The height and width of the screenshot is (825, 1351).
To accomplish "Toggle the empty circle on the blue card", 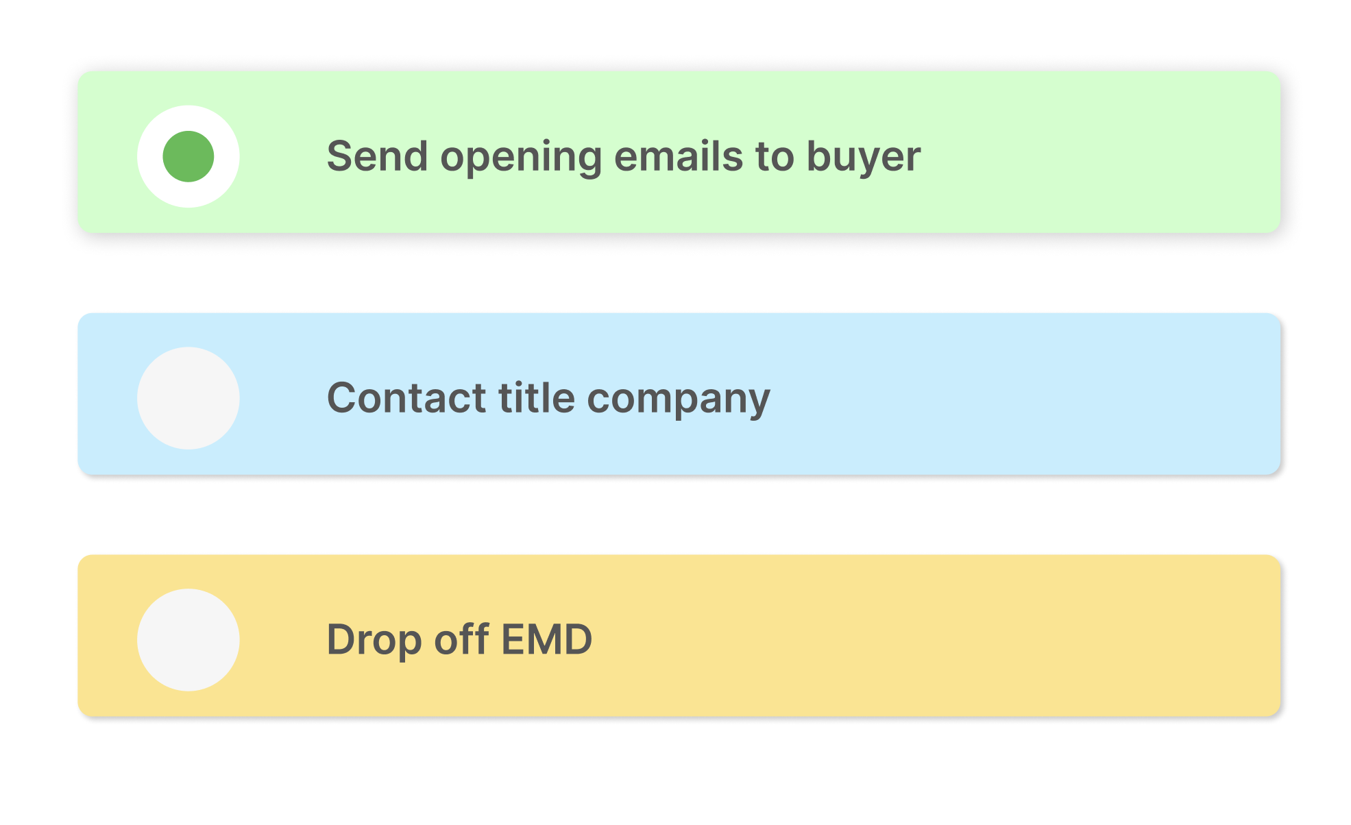I will [188, 398].
